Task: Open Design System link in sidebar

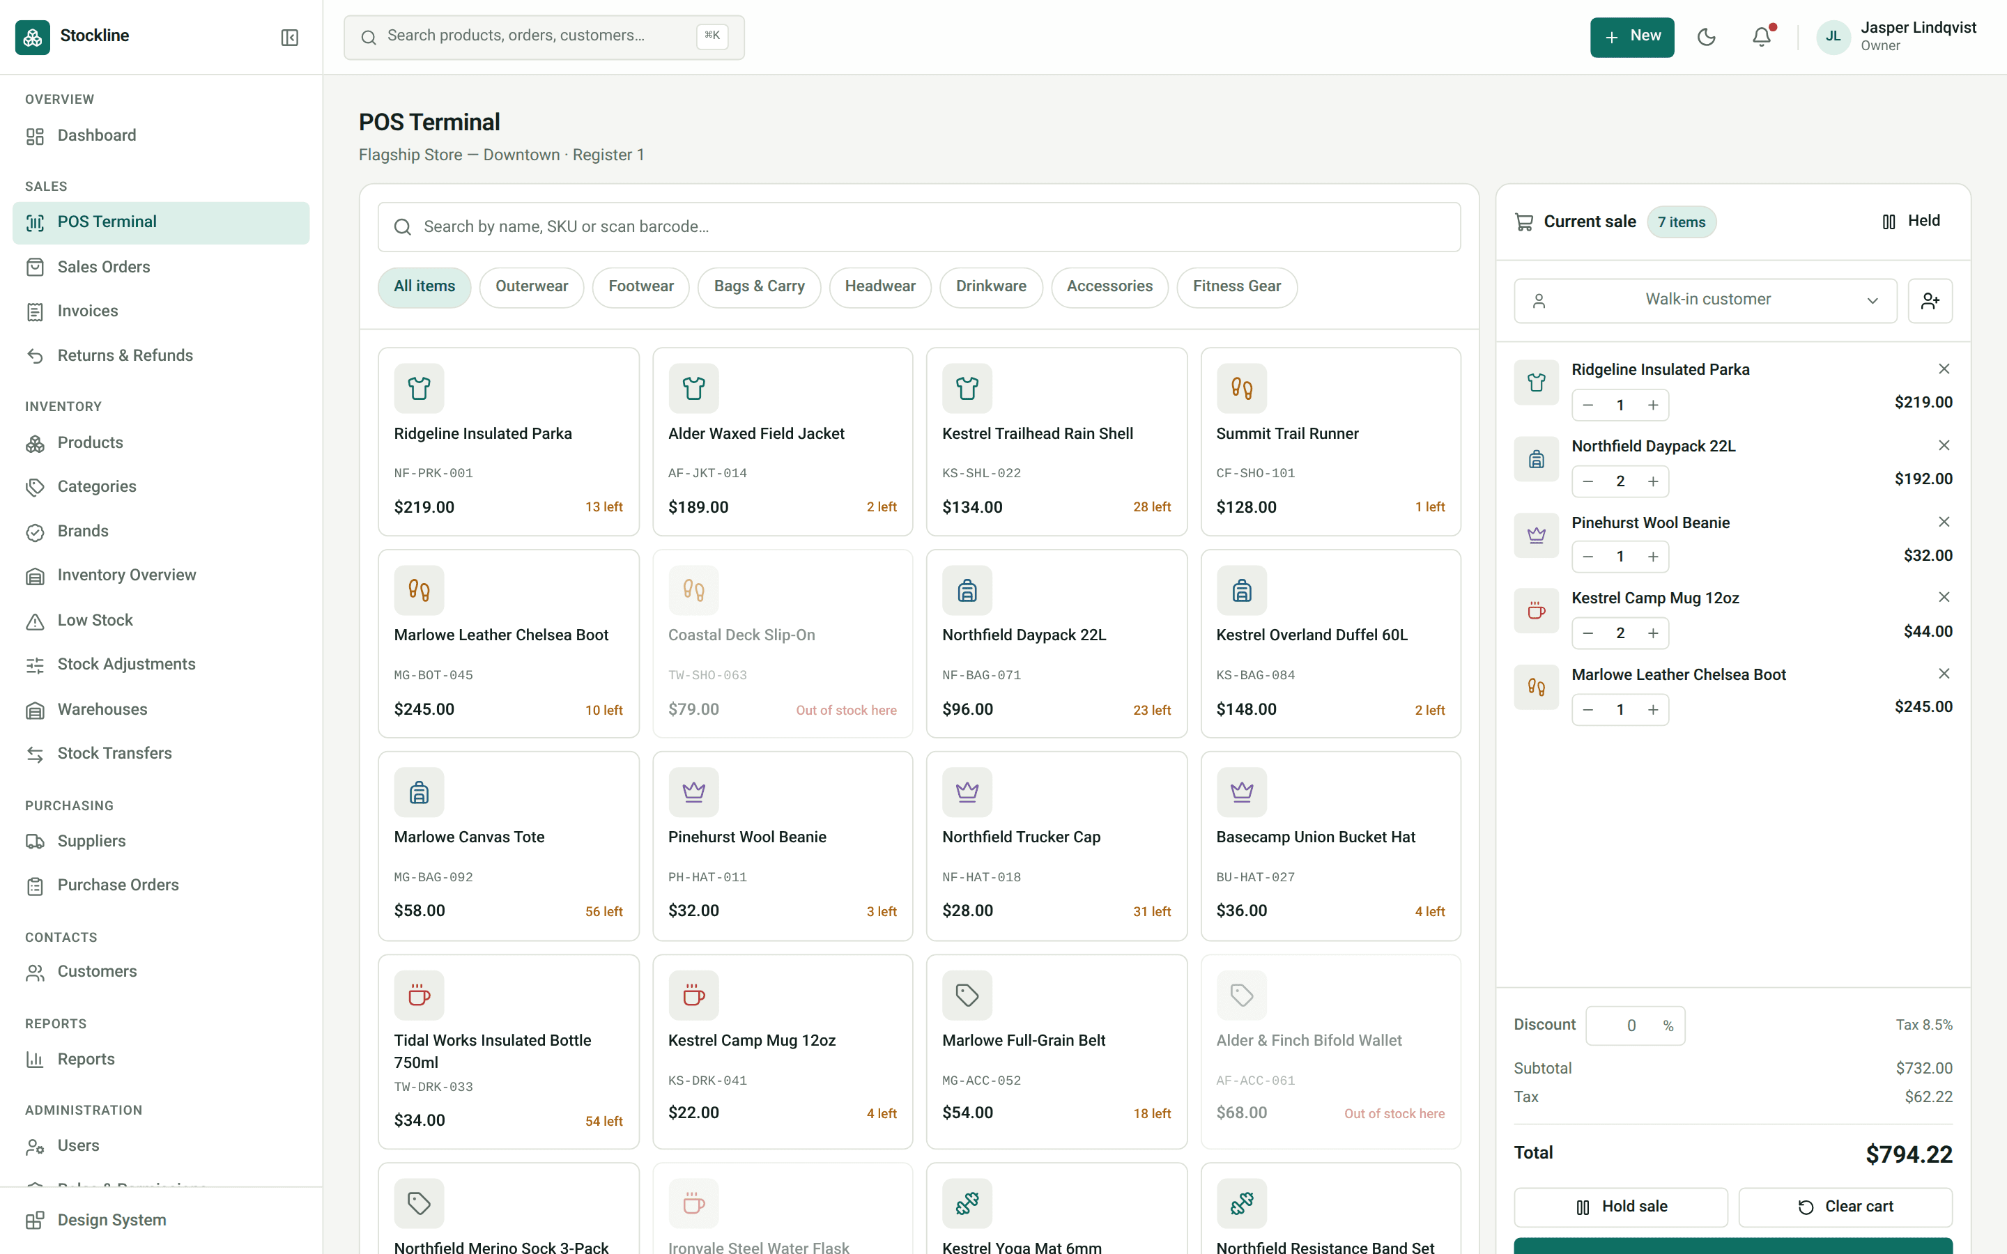Action: coord(161,1220)
